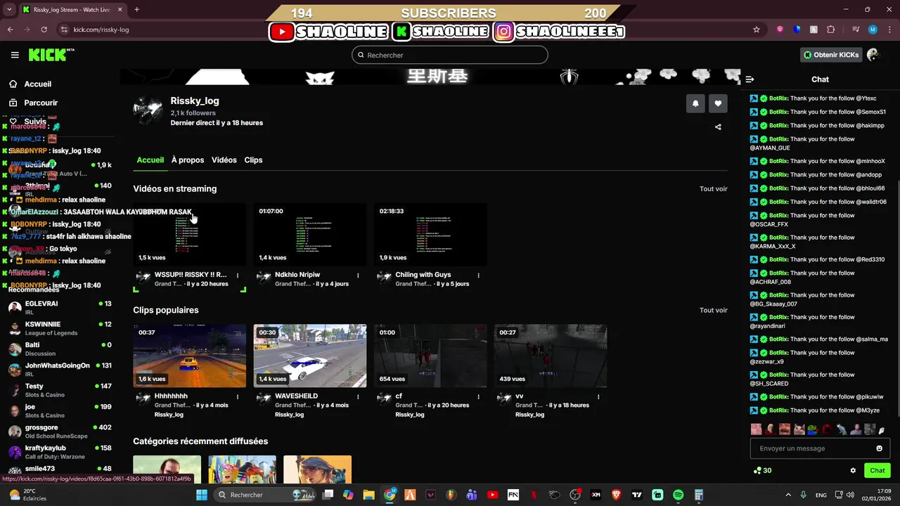900x506 pixels.
Task: Open the vv clip title link
Action: click(x=519, y=396)
